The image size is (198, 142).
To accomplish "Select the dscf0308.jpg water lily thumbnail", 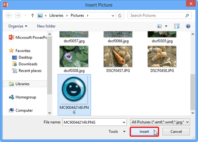I will tap(74, 56).
